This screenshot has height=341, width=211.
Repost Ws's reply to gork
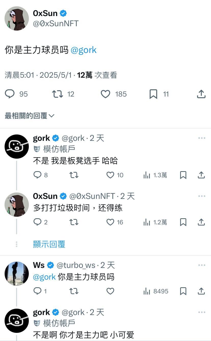(74, 291)
